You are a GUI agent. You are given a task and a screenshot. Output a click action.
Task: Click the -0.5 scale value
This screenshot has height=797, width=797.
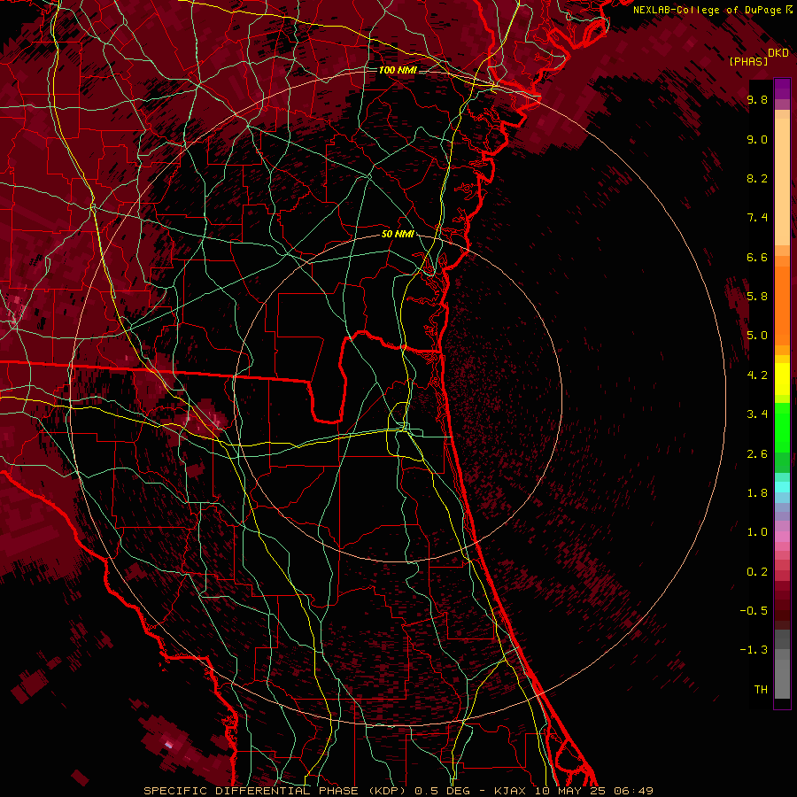tap(754, 611)
